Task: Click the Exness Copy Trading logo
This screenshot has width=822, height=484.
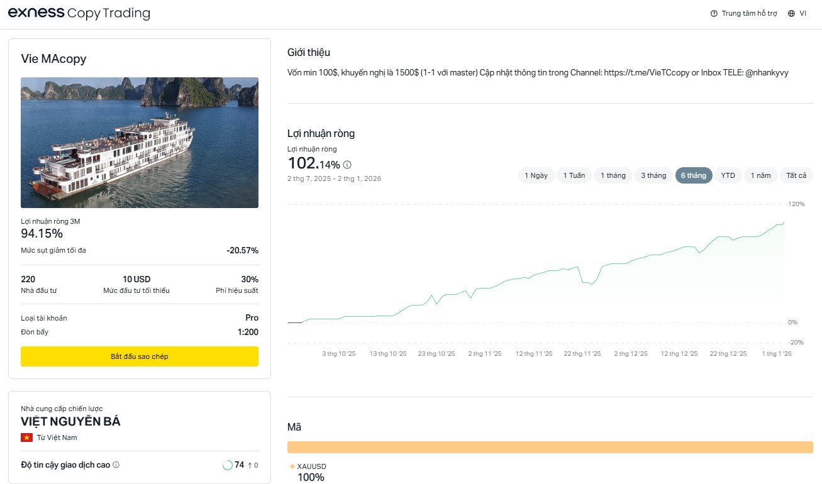Action: tap(79, 13)
